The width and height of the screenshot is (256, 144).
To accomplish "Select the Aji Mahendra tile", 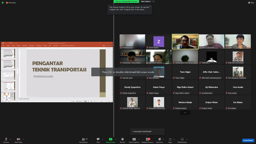I will (x=212, y=87).
